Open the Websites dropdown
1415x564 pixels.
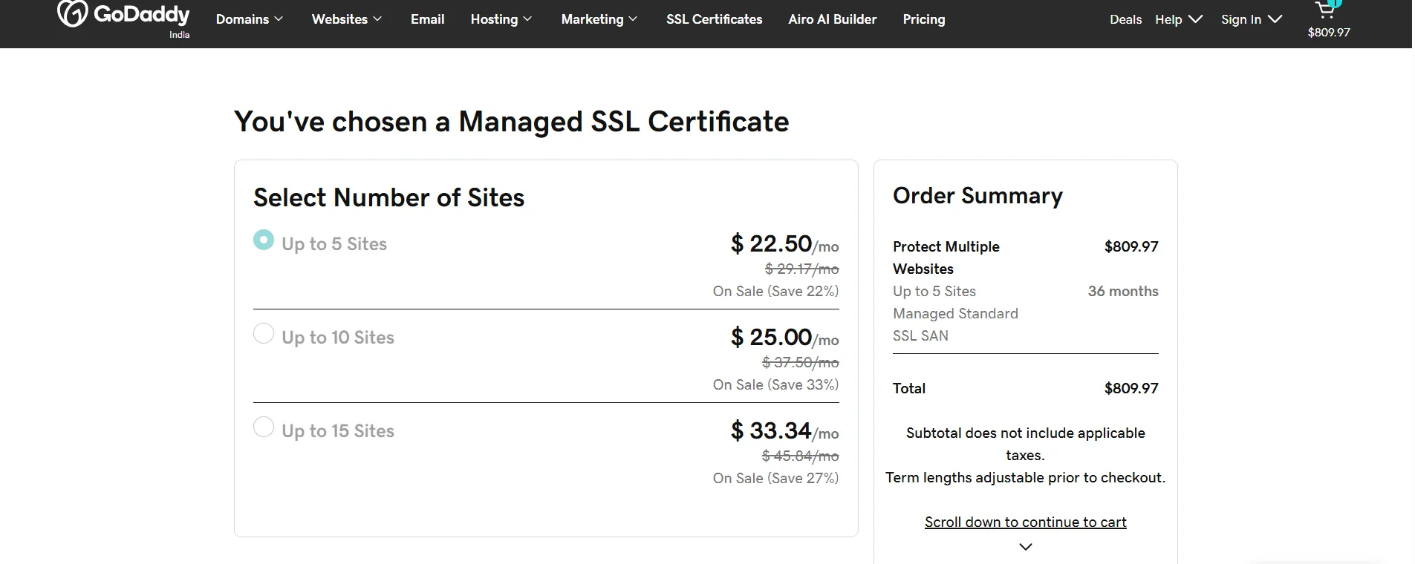point(347,19)
